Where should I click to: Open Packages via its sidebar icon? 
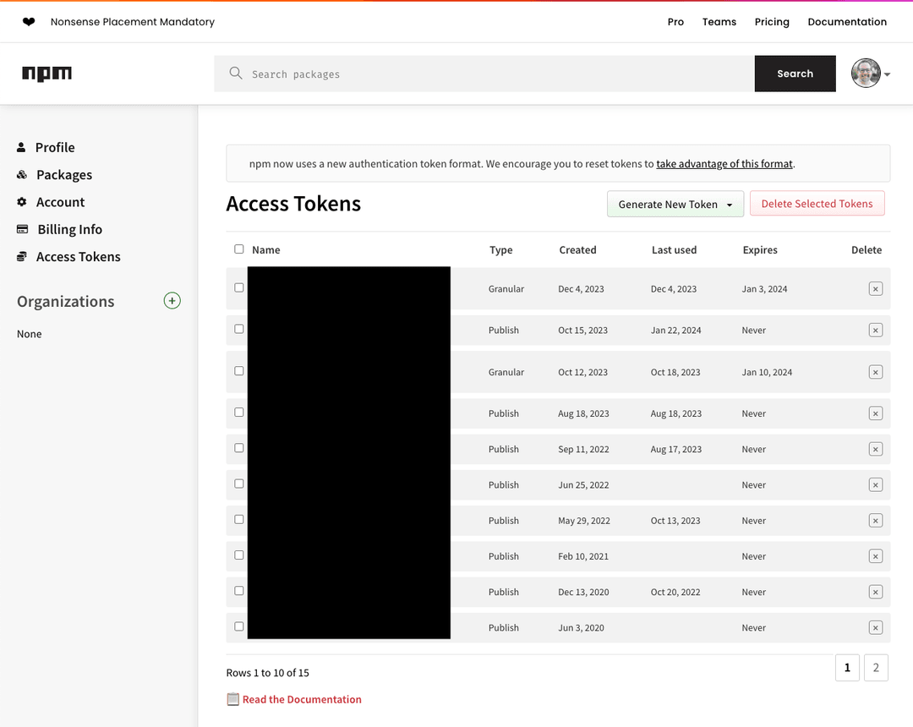click(x=20, y=174)
